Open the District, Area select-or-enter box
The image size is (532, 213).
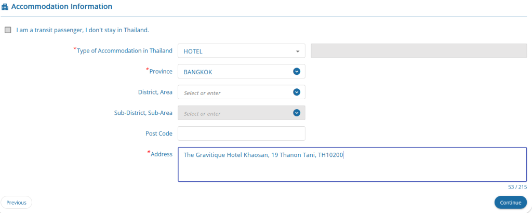242,92
